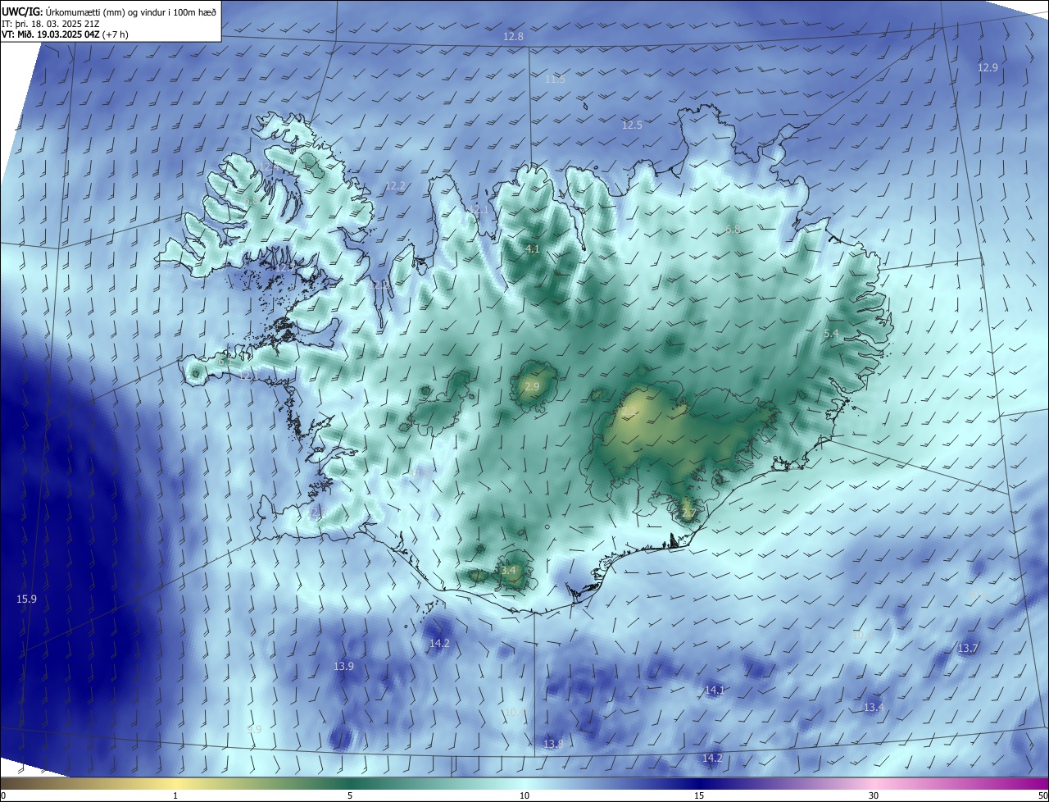Click the color scale label '5'
Viewport: 1049px width, 802px height.
[350, 795]
